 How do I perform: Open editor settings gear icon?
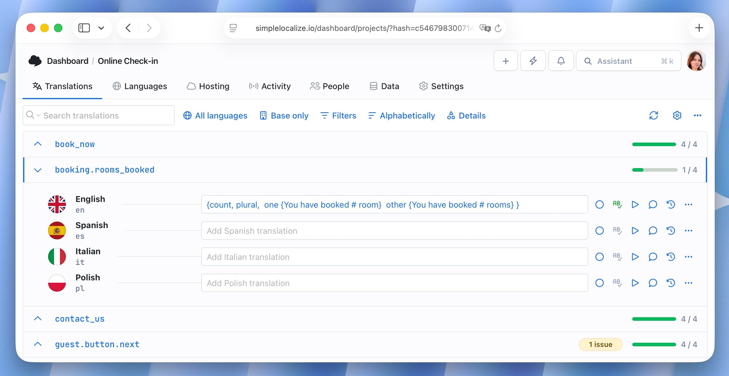coord(677,116)
